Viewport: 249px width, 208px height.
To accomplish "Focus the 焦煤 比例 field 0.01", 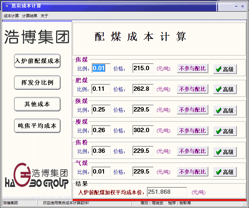I will pos(101,68).
